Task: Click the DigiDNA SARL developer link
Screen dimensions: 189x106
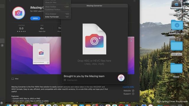Action: [x=128, y=87]
